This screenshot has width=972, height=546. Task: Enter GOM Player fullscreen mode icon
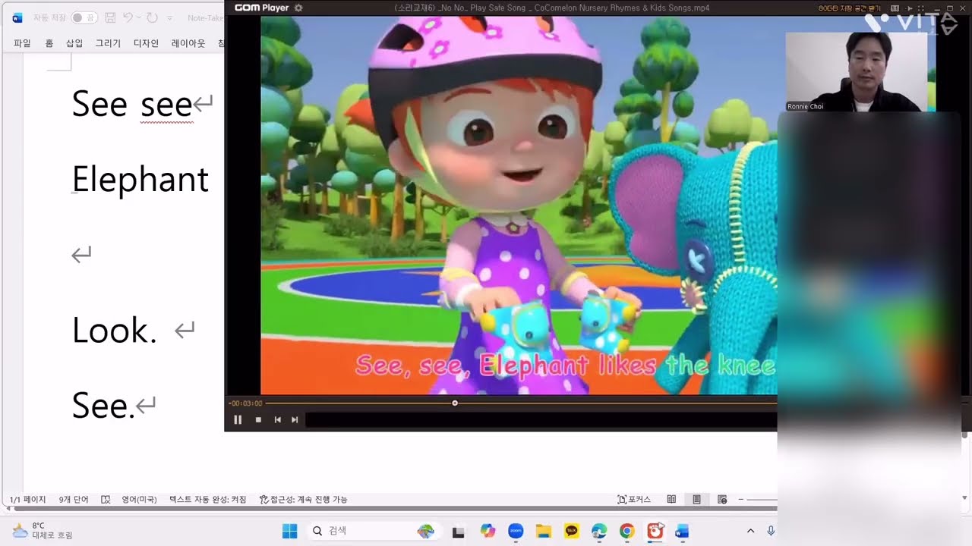[x=921, y=8]
